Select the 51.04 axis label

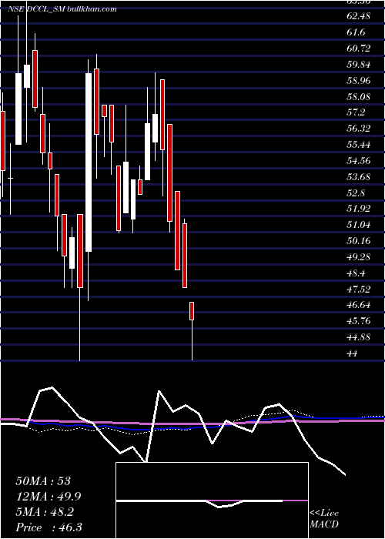tap(359, 225)
